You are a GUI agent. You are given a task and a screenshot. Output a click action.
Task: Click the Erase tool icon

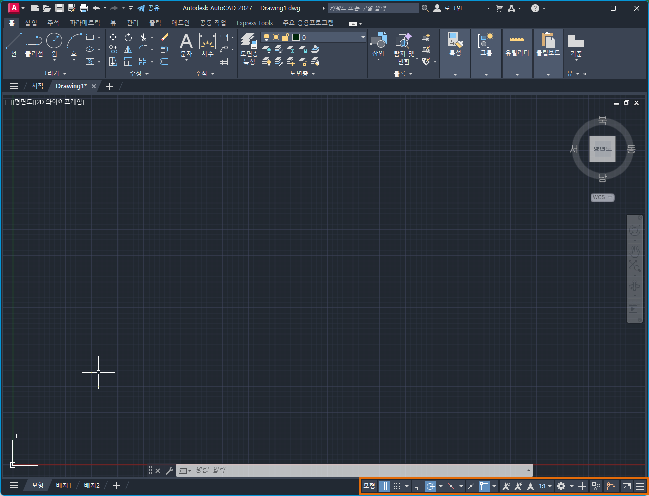pos(164,37)
